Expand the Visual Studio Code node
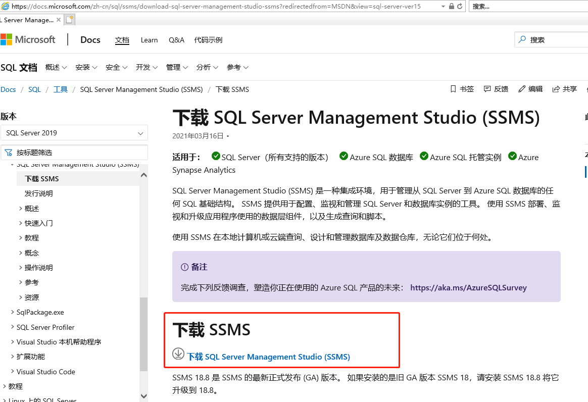The image size is (588, 402). [x=12, y=372]
